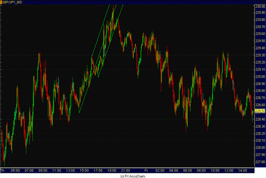The height and width of the screenshot is (178, 266).
Task: Click the 17:00 time axis label
Action: pyautogui.click(x=98, y=170)
